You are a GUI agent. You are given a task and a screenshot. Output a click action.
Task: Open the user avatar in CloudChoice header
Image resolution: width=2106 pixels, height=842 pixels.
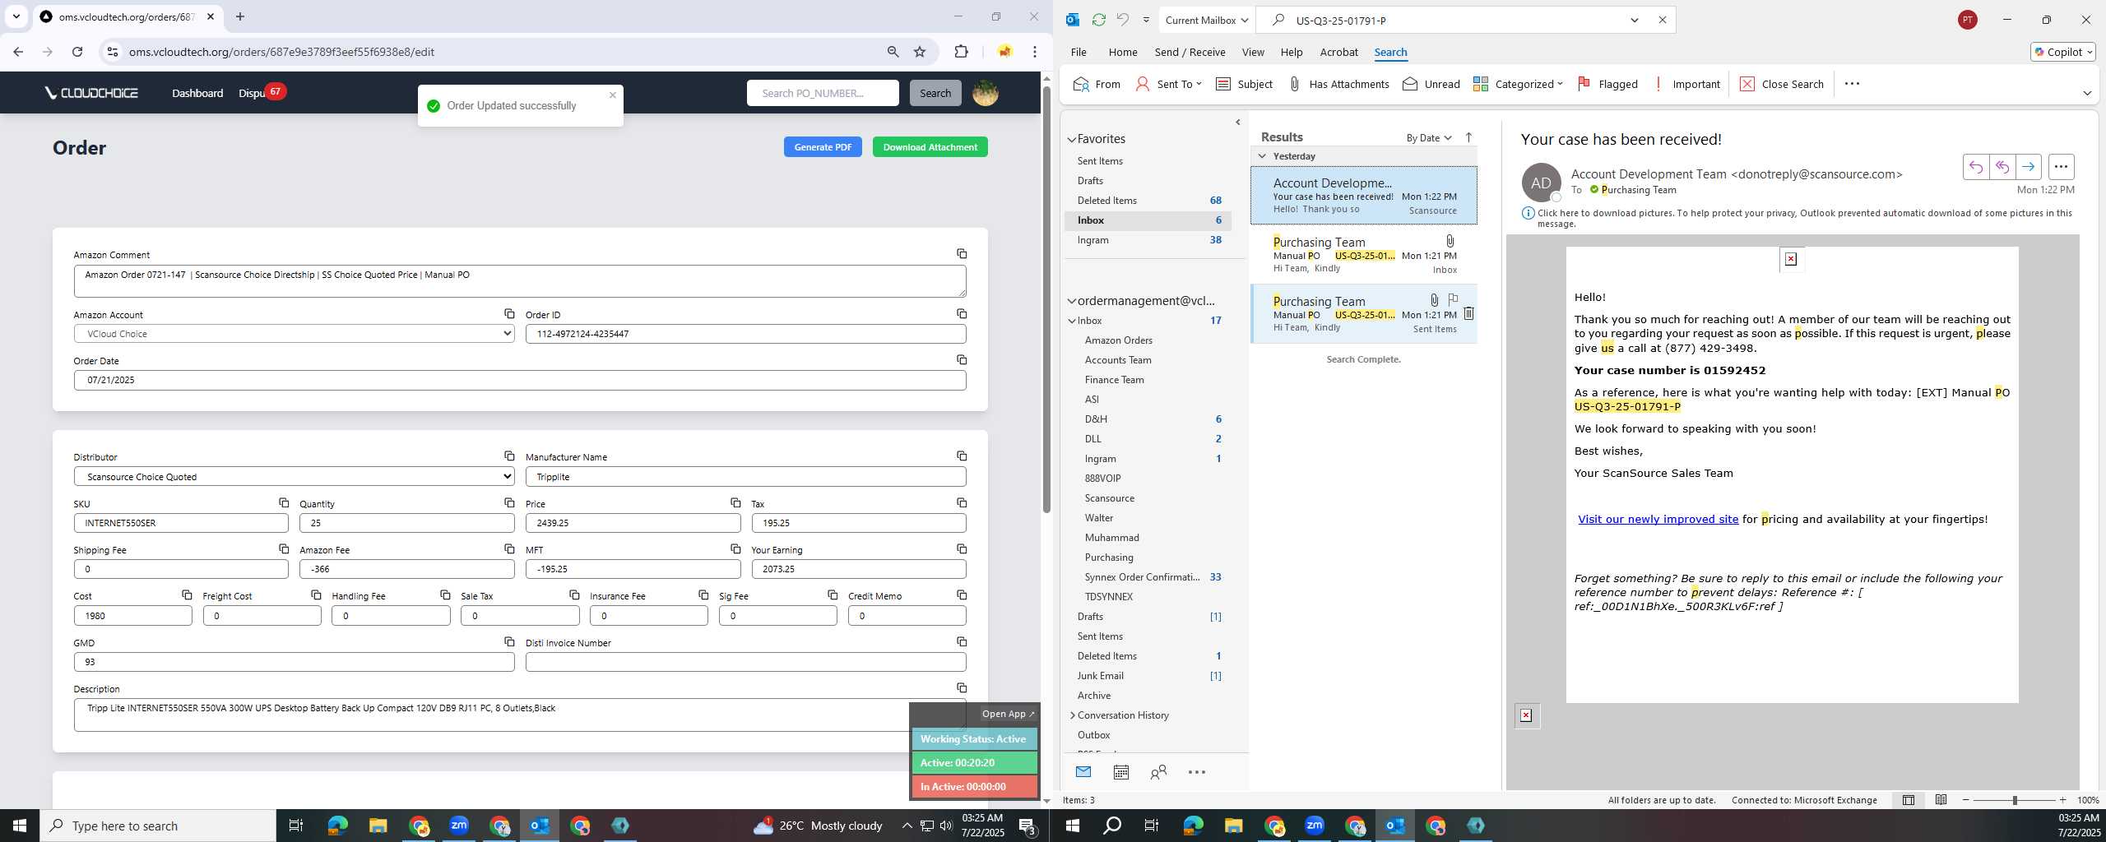986,93
